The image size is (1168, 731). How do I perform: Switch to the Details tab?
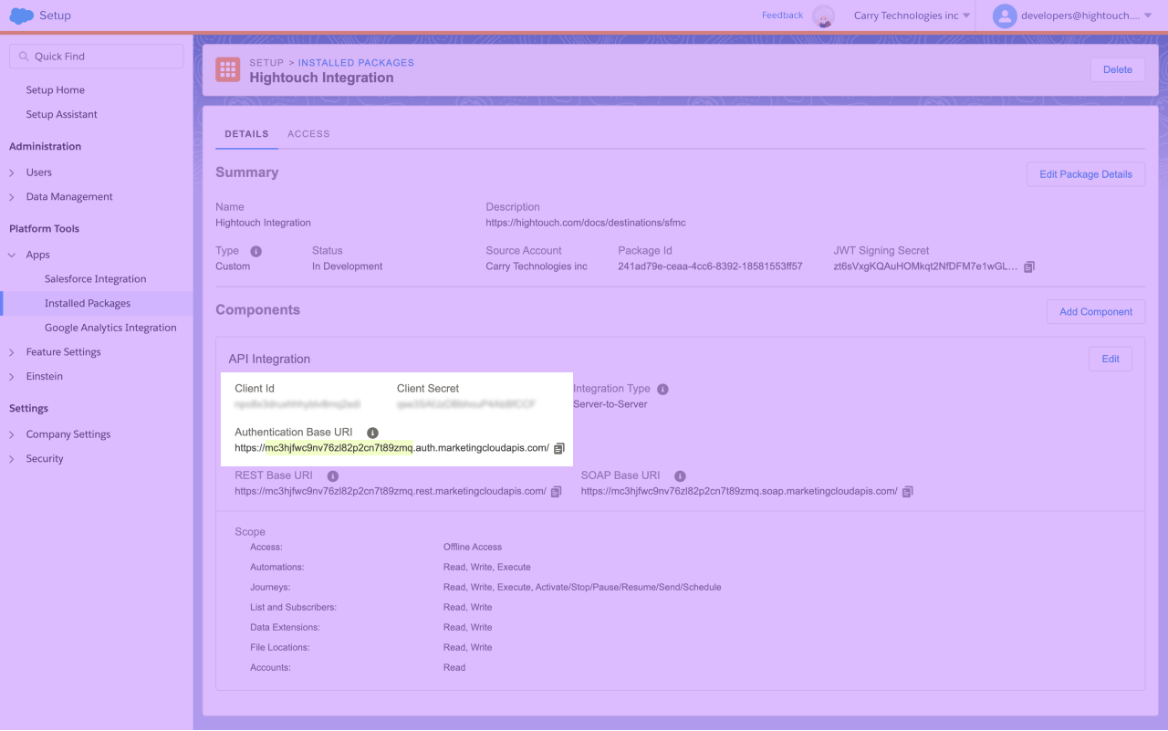tap(246, 134)
